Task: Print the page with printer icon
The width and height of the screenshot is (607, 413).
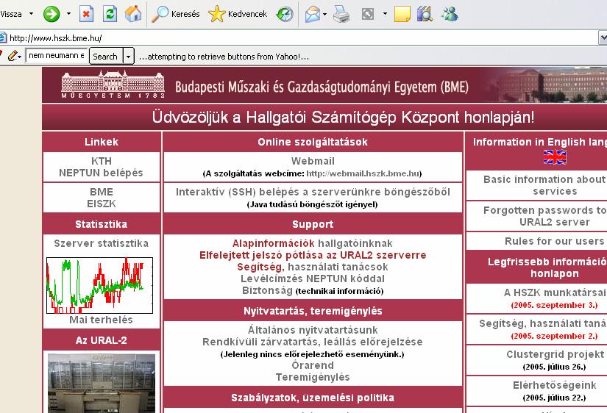Action: pos(341,14)
